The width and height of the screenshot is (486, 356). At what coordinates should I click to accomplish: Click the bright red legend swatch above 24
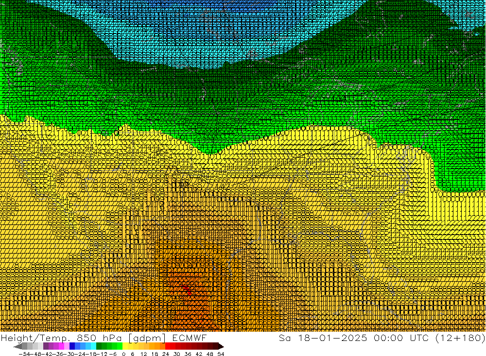pos(168,346)
